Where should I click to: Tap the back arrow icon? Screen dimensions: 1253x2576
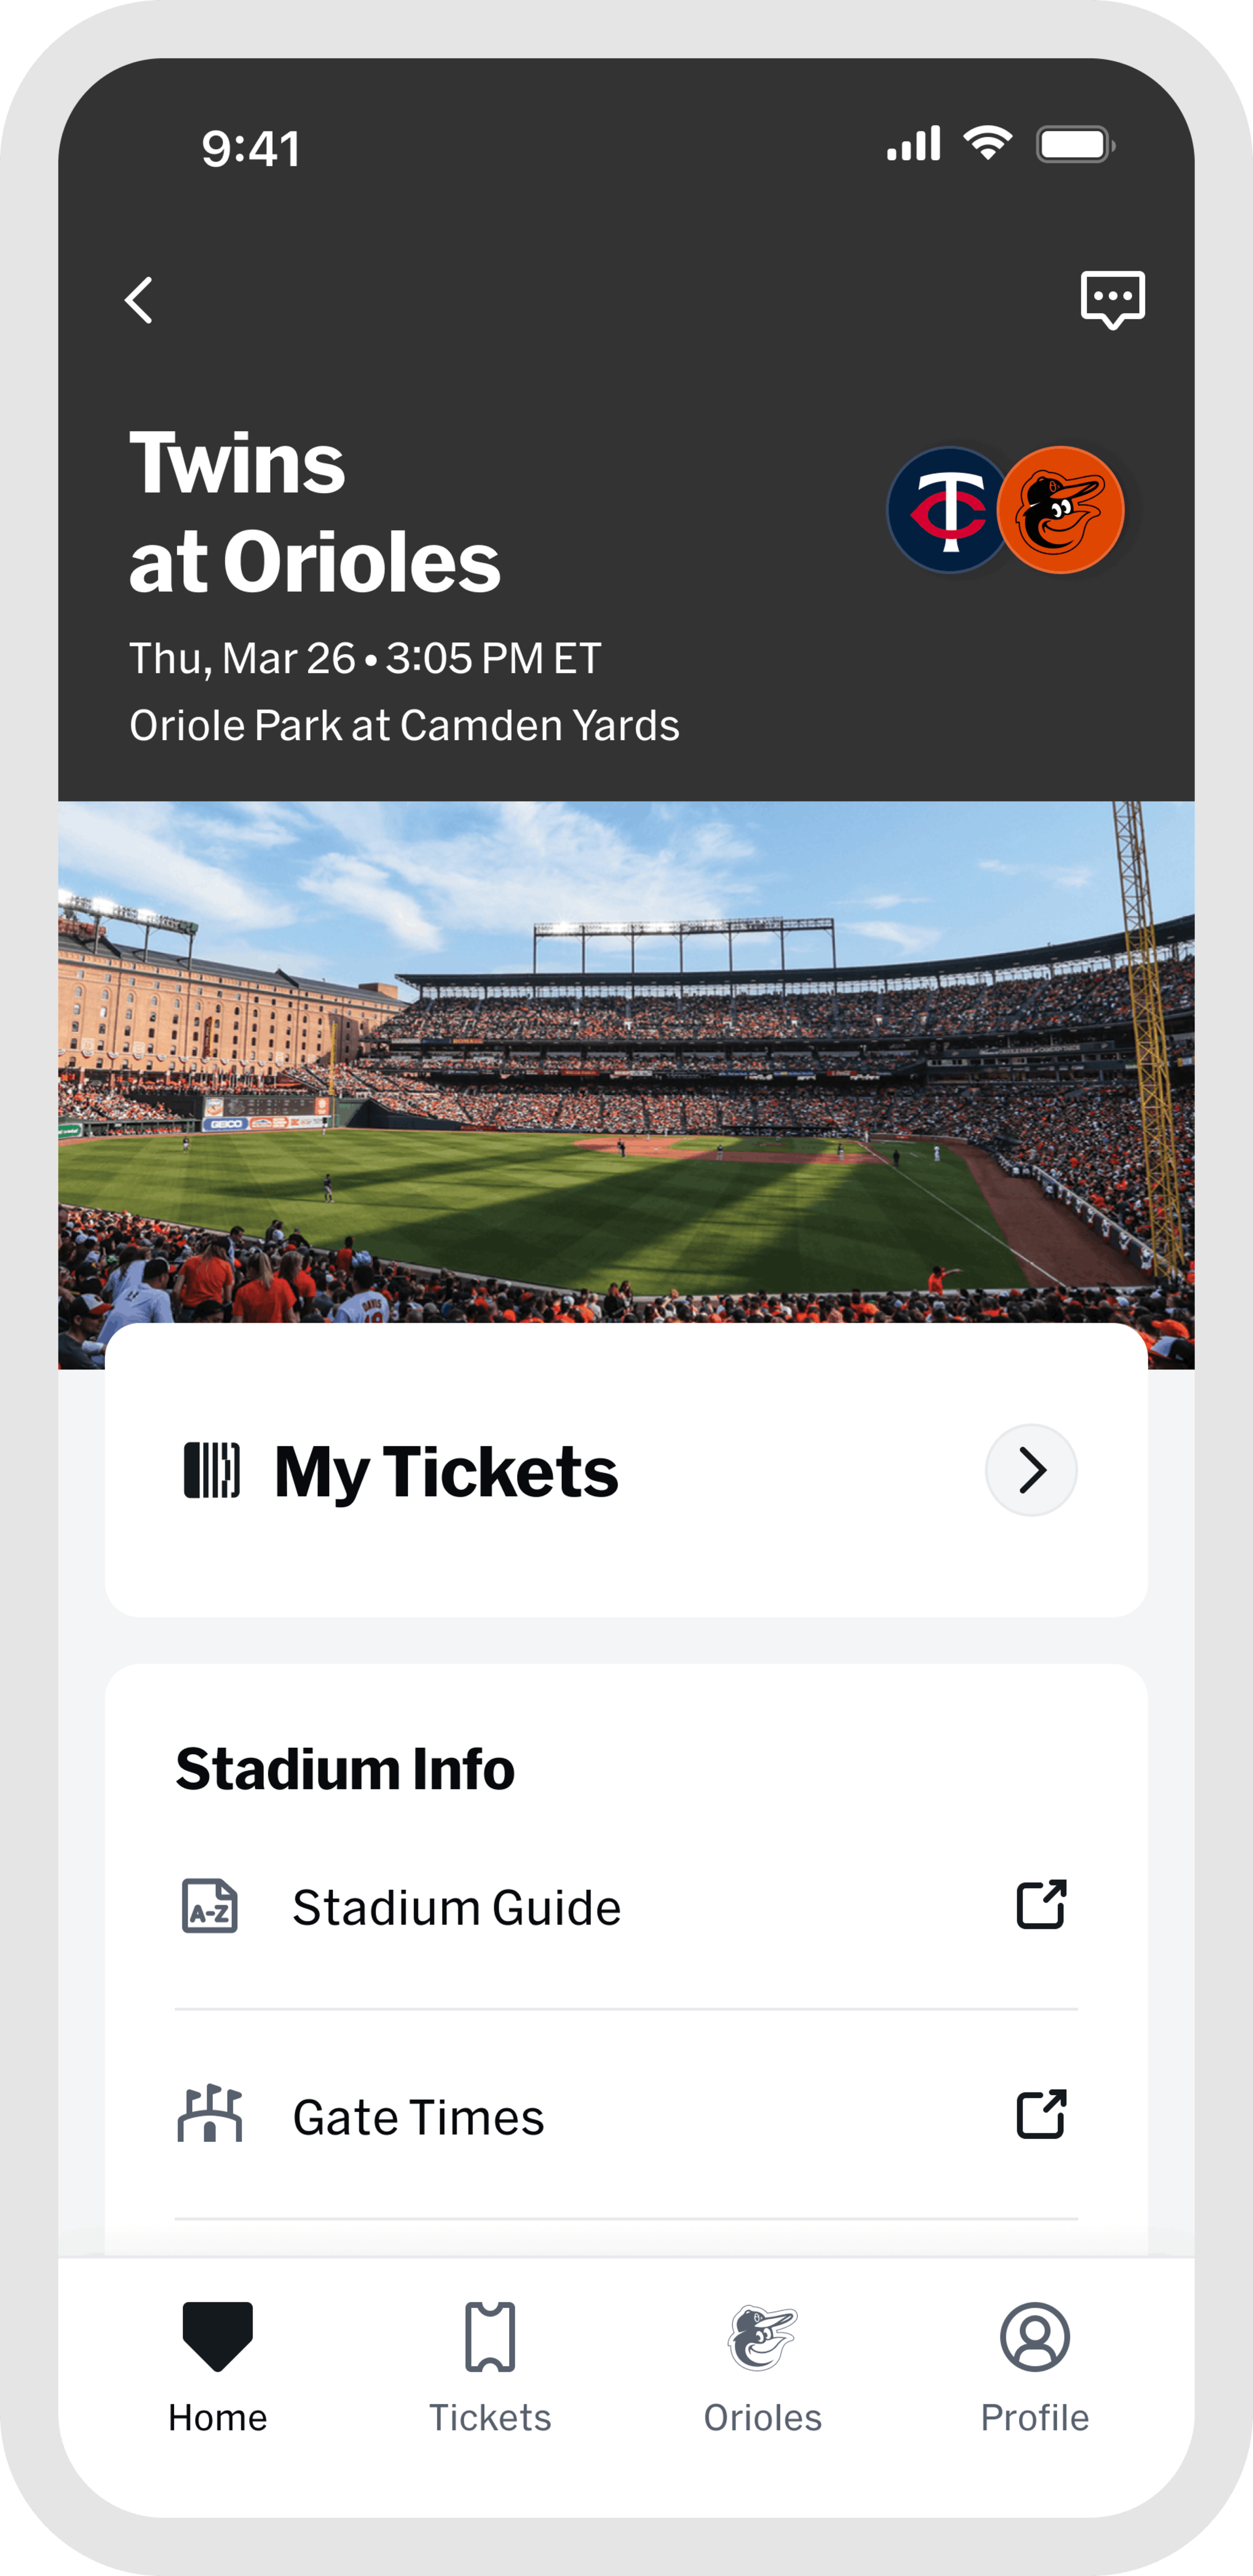pos(139,300)
